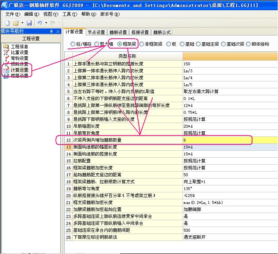Viewport: 278px width, 254px height.
Task: Click the 工程信息 icon in navigation
Action: [x=6, y=47]
